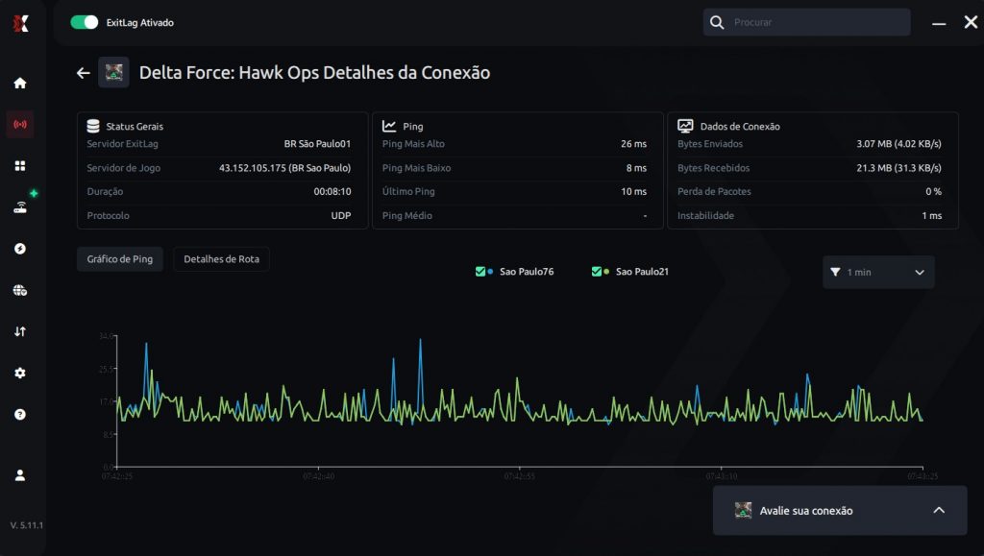
Task: Click the Ping Médio label
Action: pos(406,216)
